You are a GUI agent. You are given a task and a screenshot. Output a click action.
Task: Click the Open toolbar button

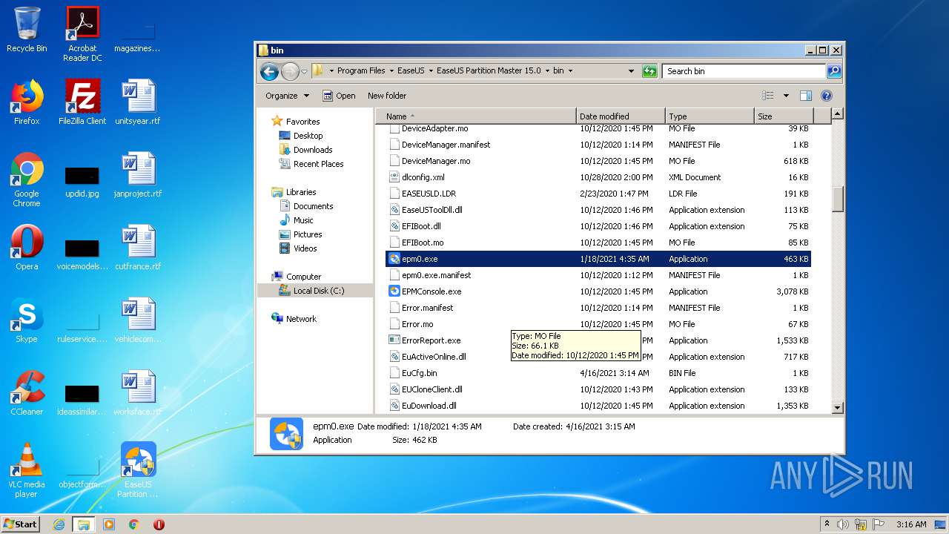click(x=339, y=96)
